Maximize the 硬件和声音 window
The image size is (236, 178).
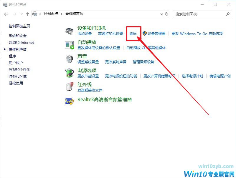pos(215,4)
